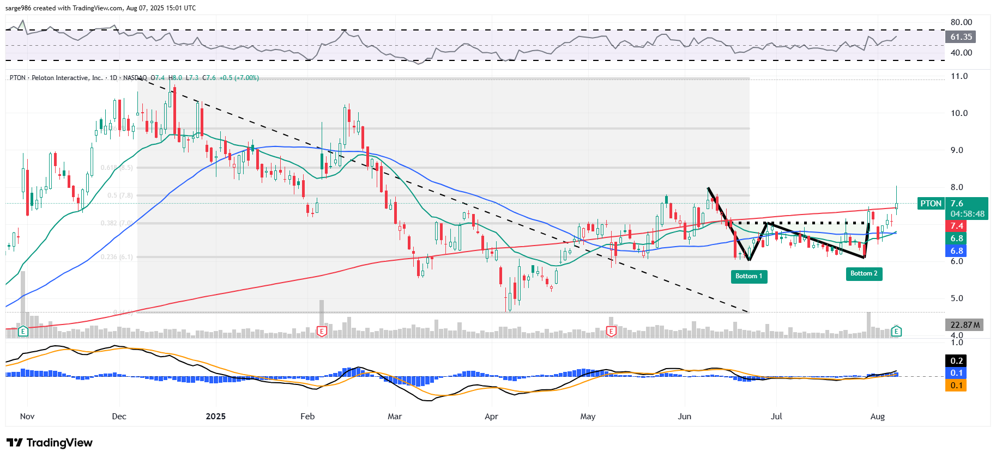
Task: Click the PTON ticker price tag
Action: (931, 204)
